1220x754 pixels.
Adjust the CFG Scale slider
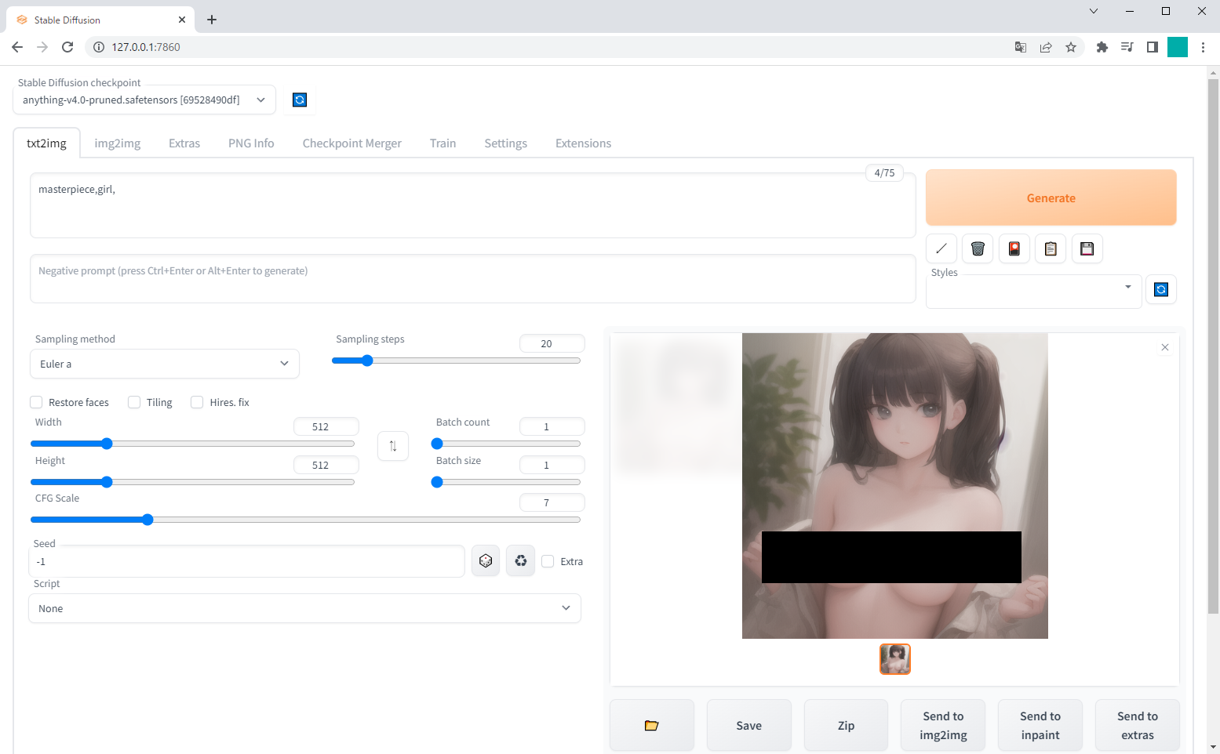[x=305, y=520]
